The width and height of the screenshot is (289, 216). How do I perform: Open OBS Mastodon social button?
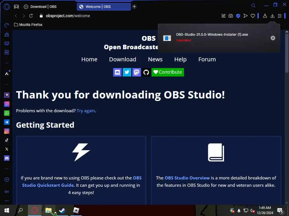(136, 72)
